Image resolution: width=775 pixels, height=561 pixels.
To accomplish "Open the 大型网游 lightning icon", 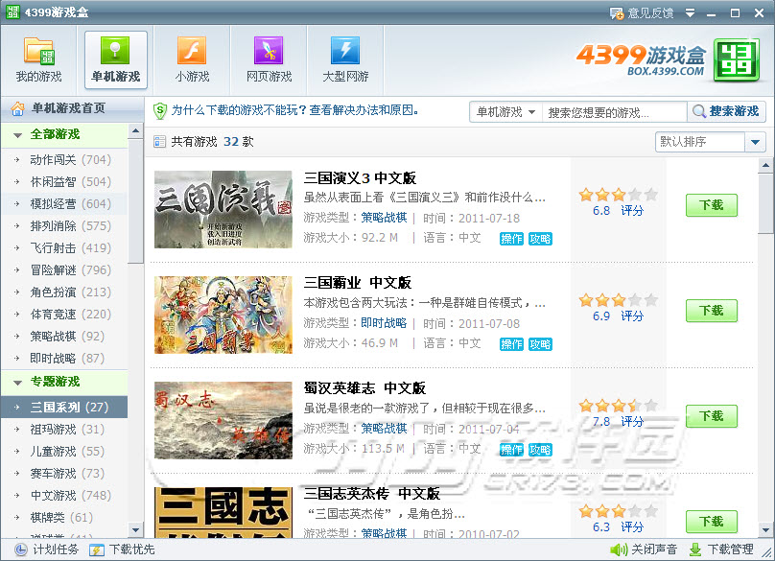I will pyautogui.click(x=345, y=51).
